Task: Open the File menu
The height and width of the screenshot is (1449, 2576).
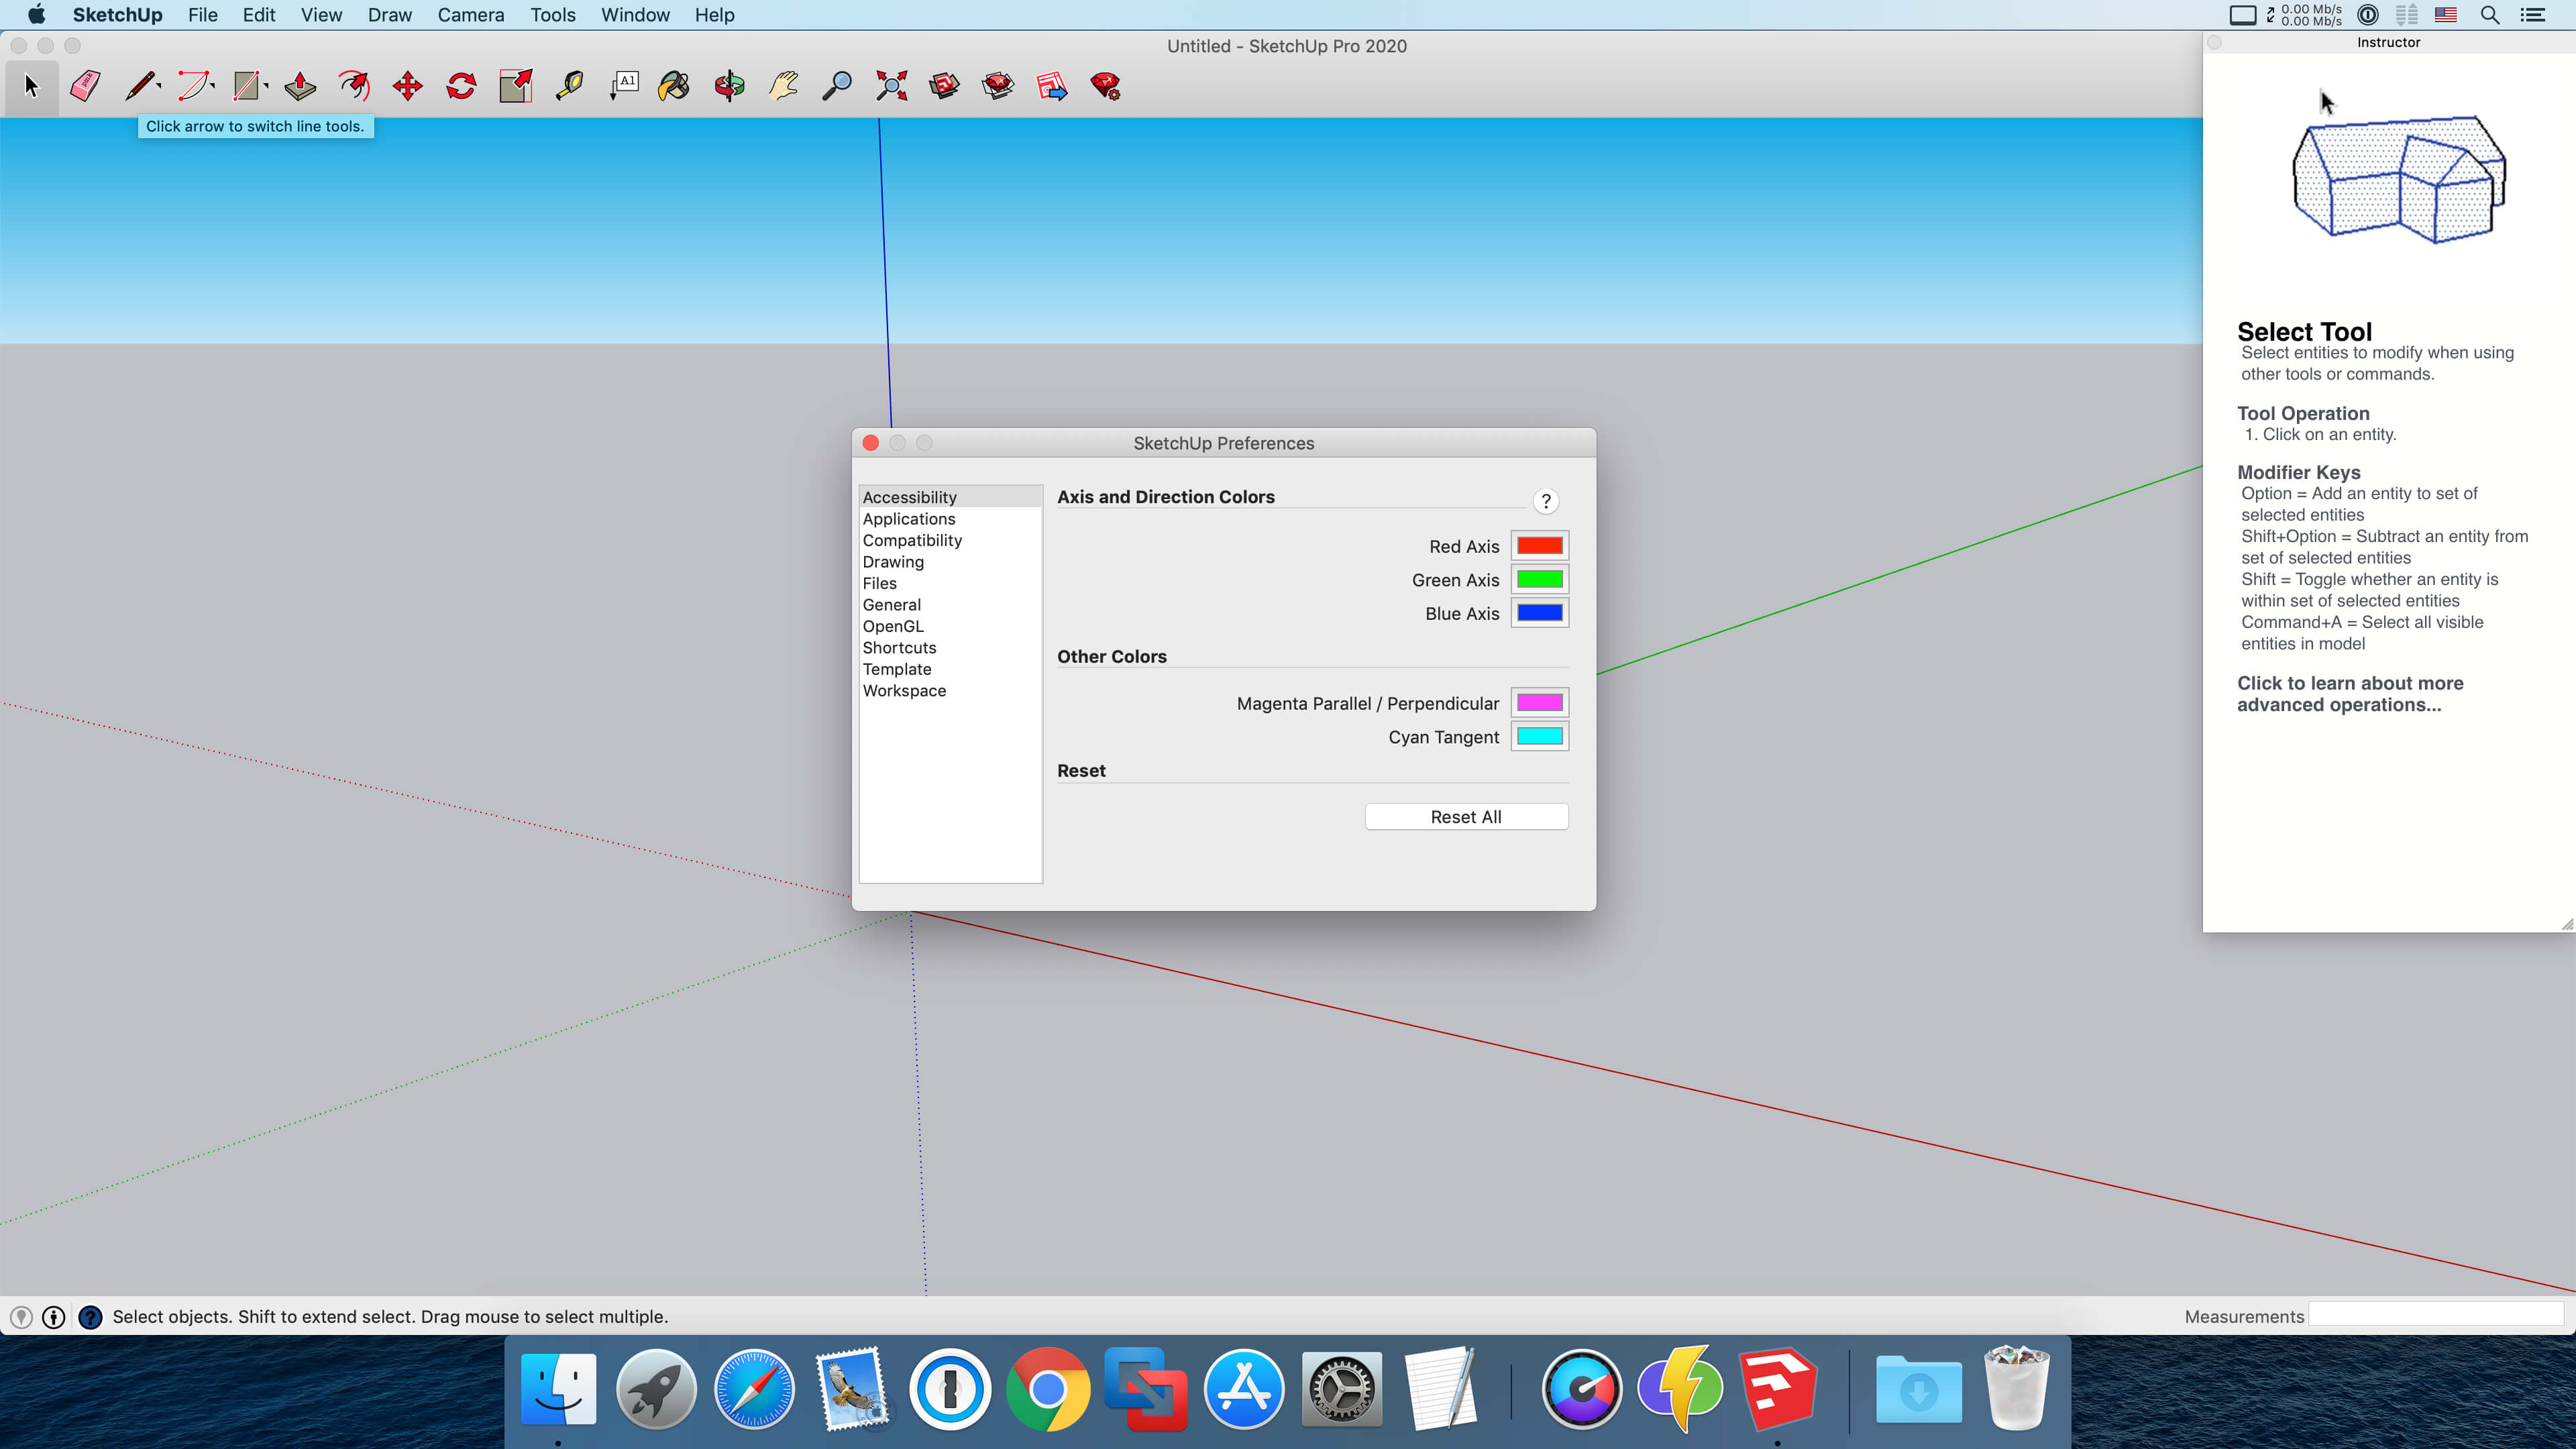Action: [x=203, y=15]
